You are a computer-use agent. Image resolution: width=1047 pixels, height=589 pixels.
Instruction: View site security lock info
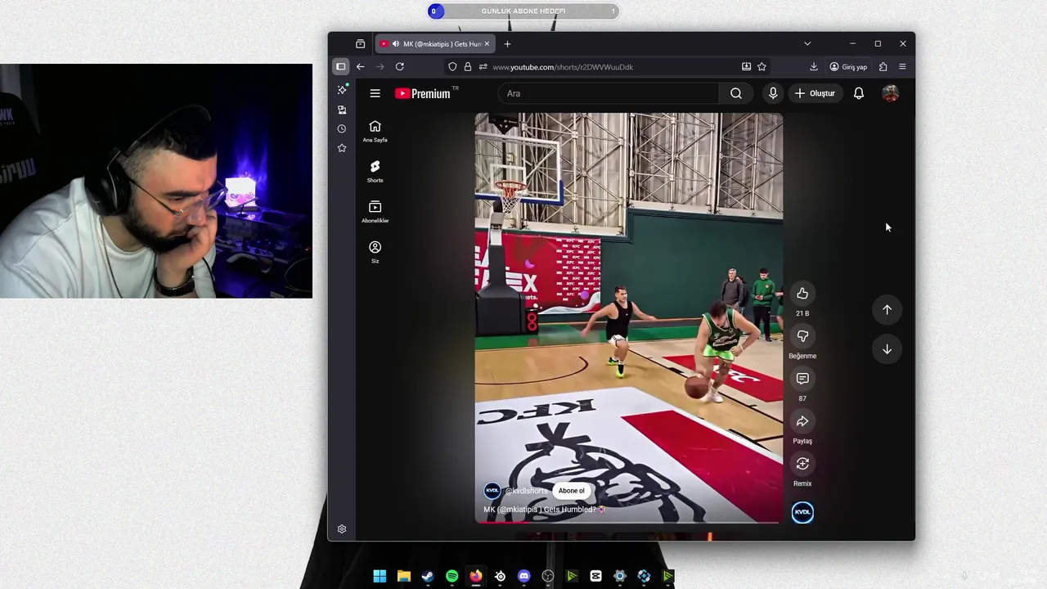468,67
